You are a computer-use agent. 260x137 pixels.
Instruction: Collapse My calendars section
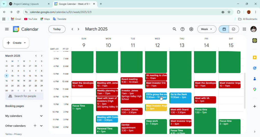(x=41, y=116)
